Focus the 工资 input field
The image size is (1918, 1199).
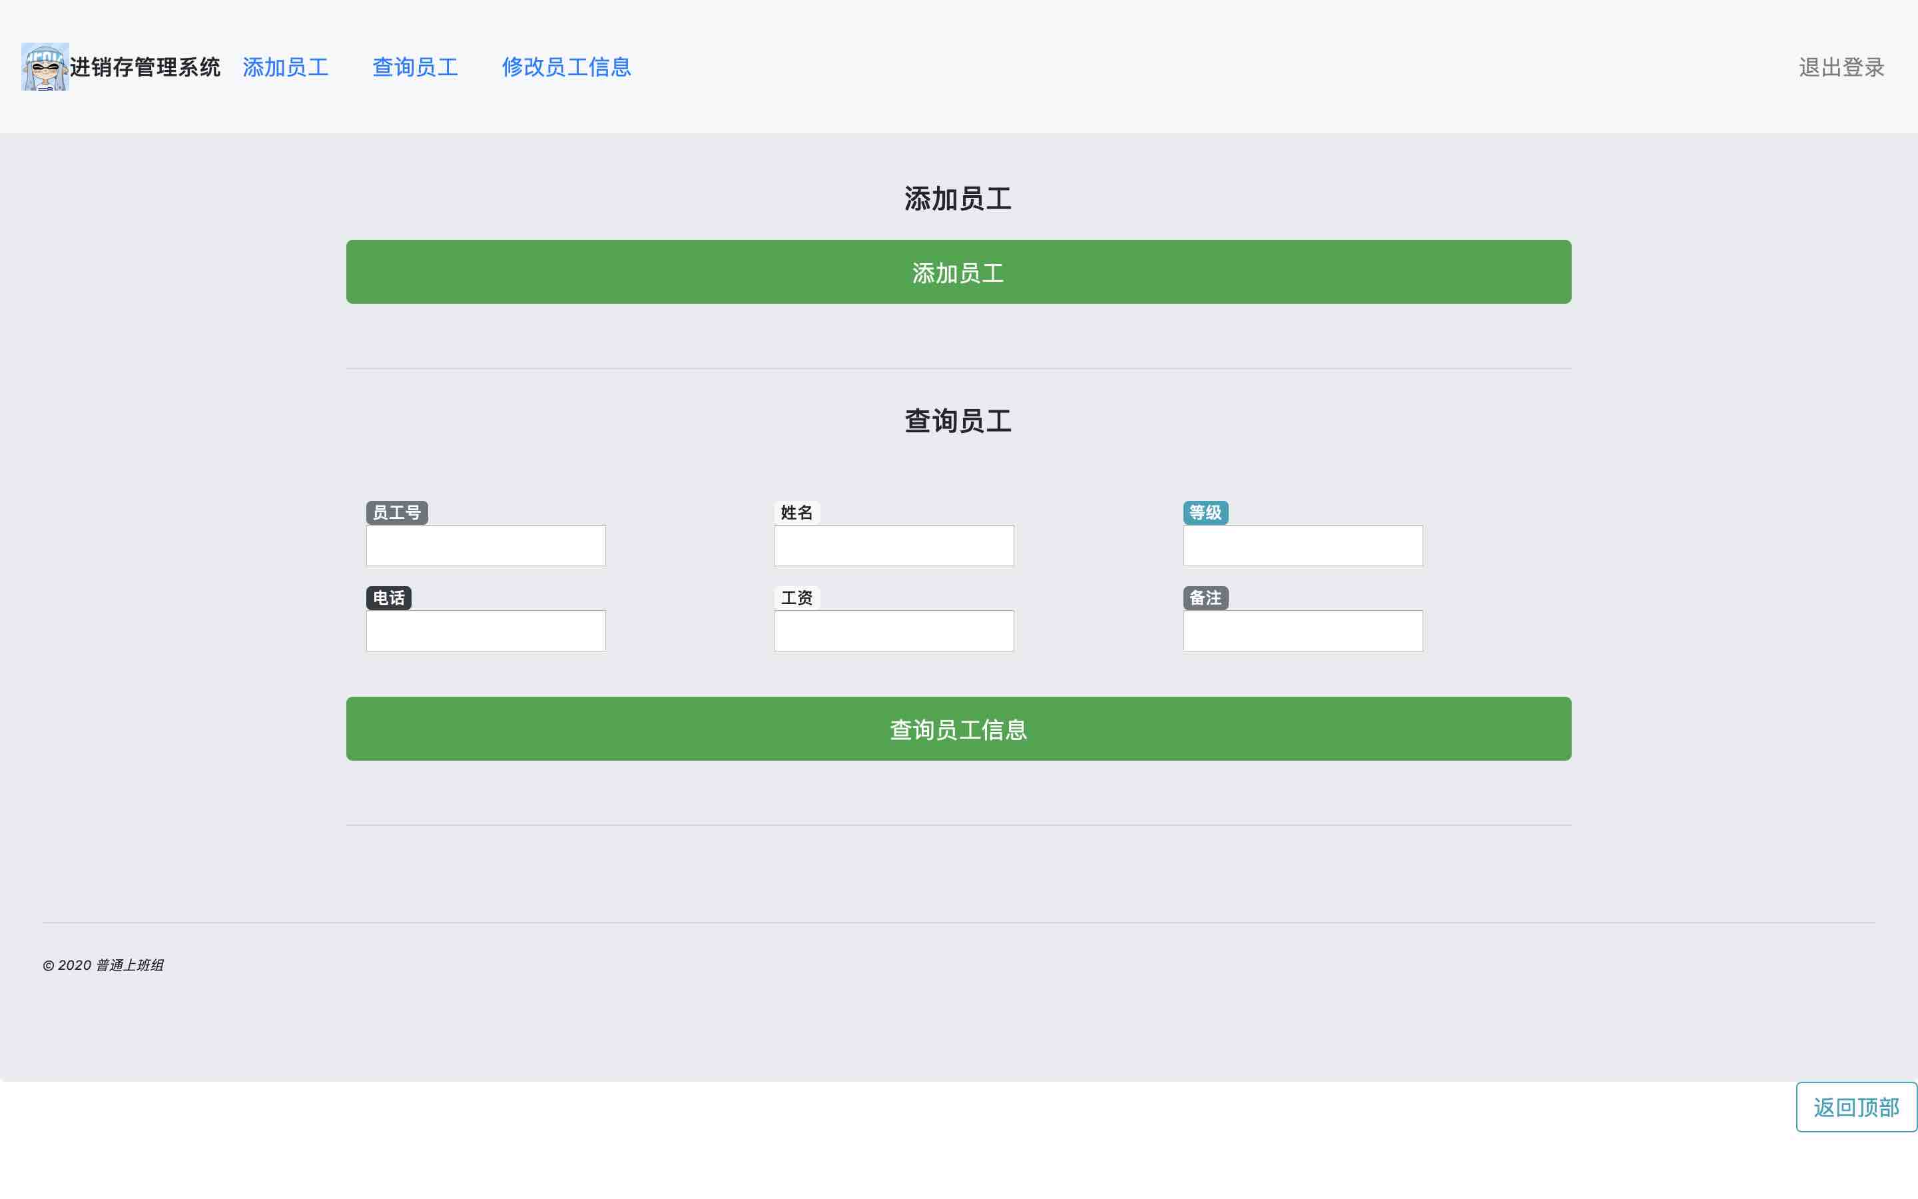893,630
